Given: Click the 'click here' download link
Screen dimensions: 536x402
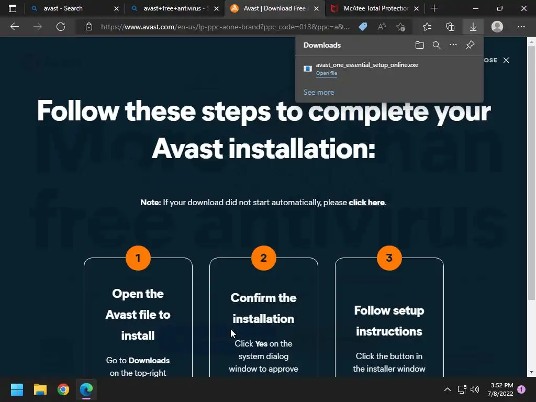Looking at the screenshot, I should tap(366, 203).
